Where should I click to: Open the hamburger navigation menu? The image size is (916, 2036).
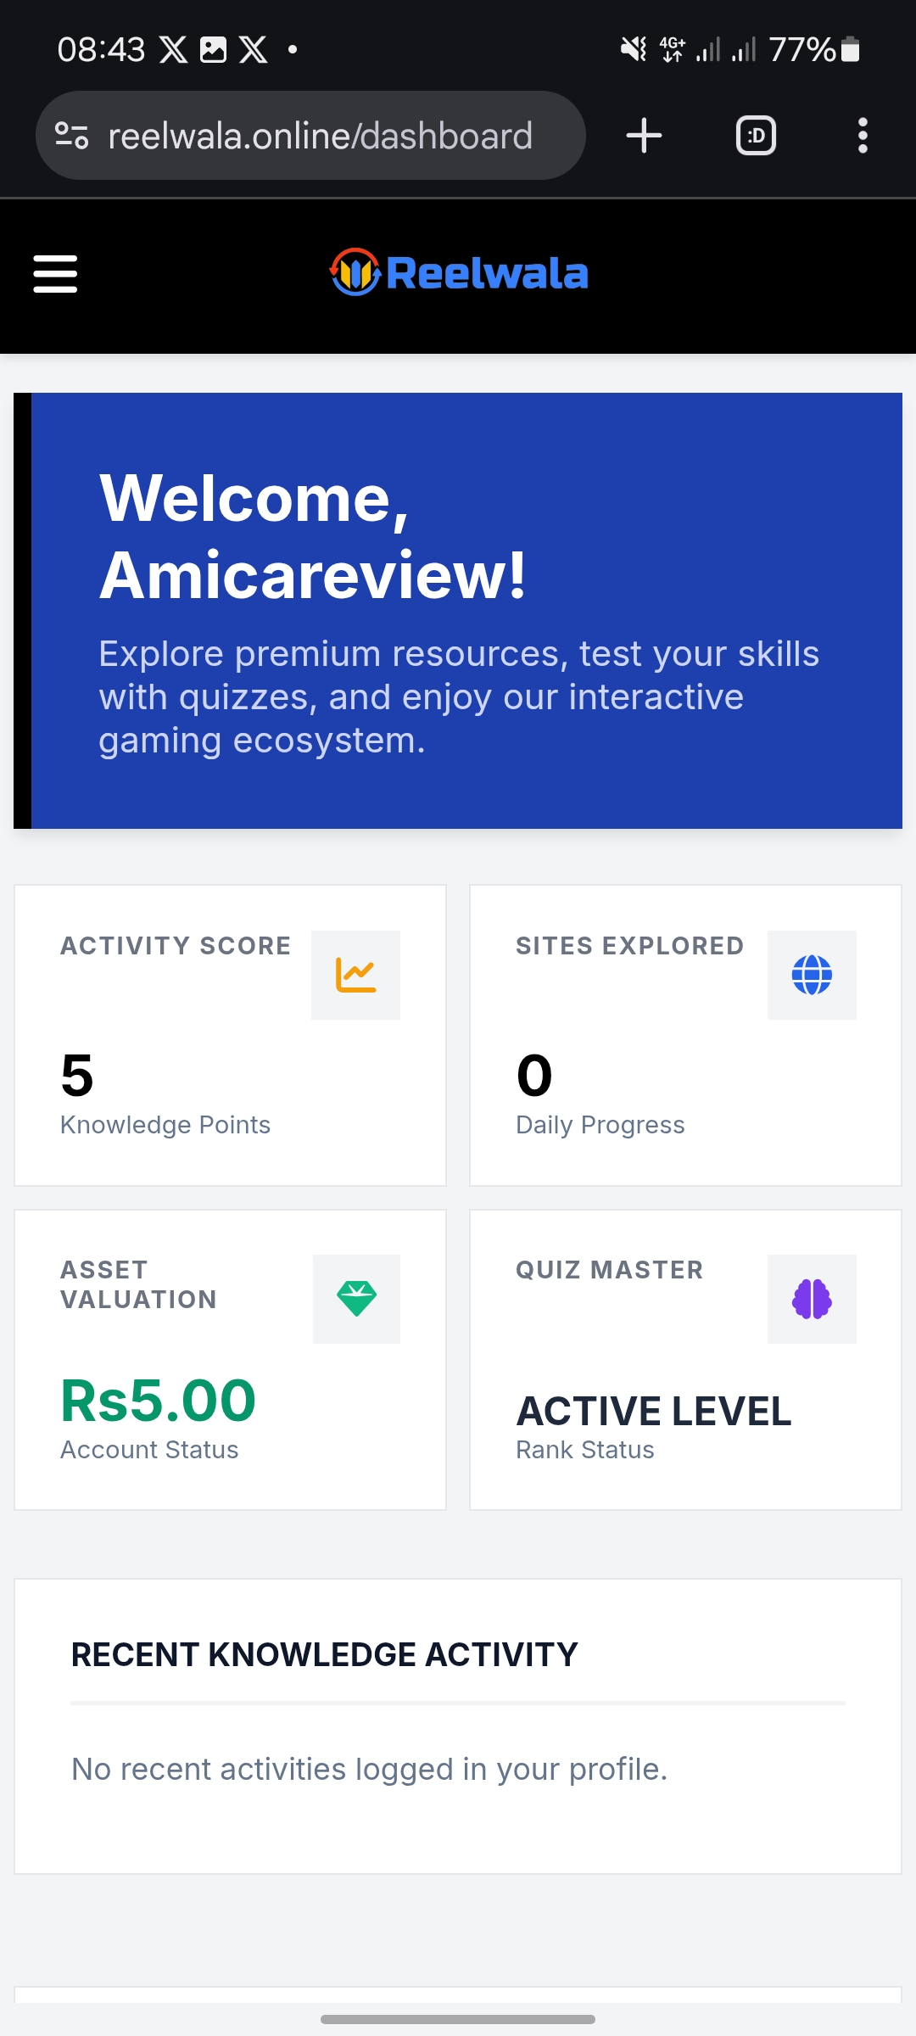pos(55,274)
